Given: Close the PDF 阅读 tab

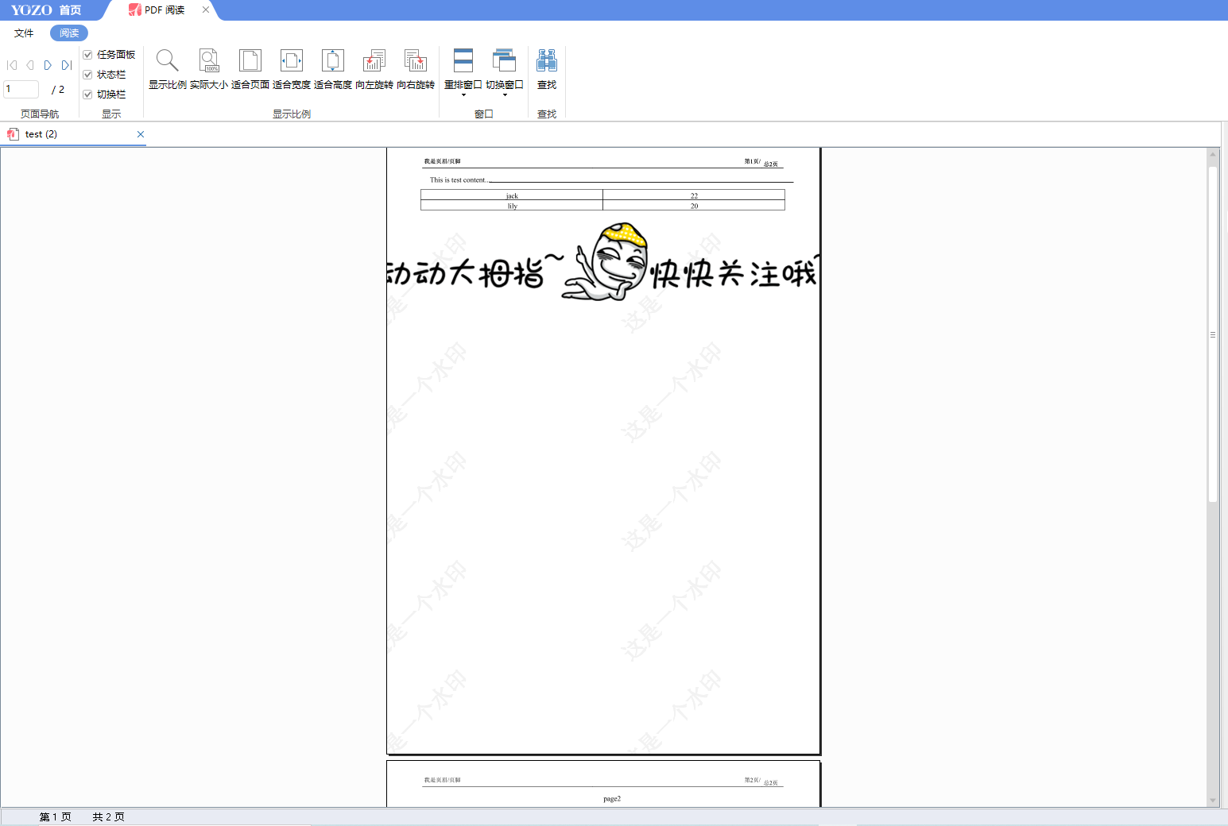Looking at the screenshot, I should pyautogui.click(x=206, y=10).
